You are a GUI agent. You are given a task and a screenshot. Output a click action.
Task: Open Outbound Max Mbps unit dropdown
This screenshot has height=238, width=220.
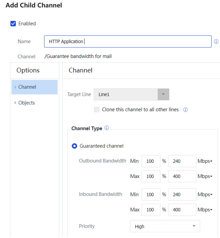205,176
